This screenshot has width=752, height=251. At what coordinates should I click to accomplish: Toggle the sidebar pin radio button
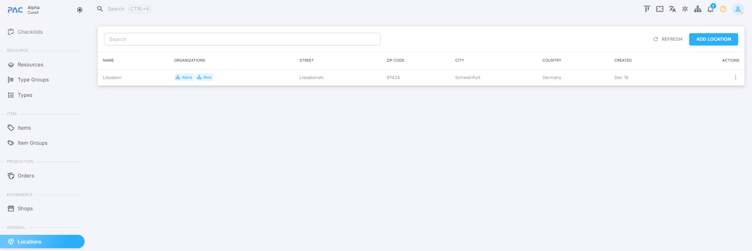point(80,10)
